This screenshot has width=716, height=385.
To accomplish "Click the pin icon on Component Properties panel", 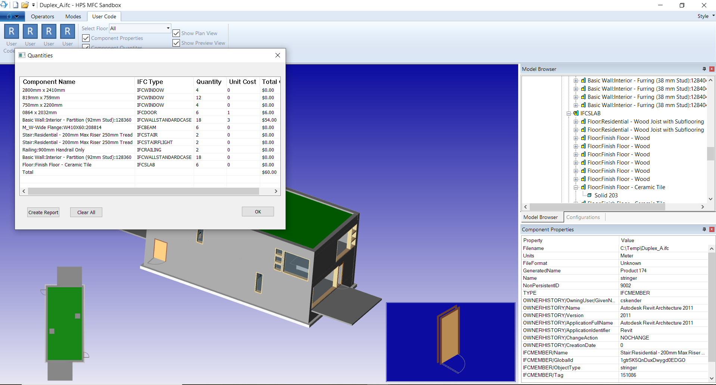I will (703, 229).
